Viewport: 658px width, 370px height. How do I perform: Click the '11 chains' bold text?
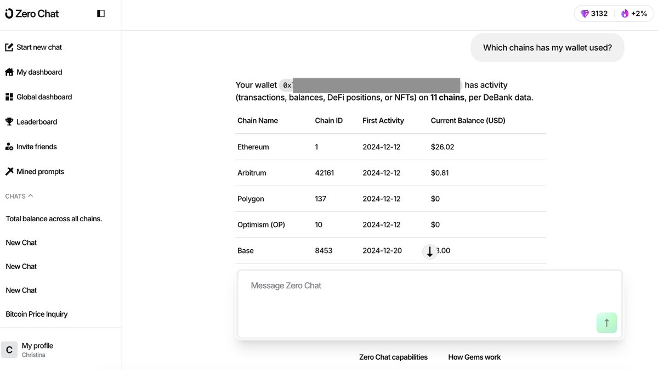tap(447, 98)
